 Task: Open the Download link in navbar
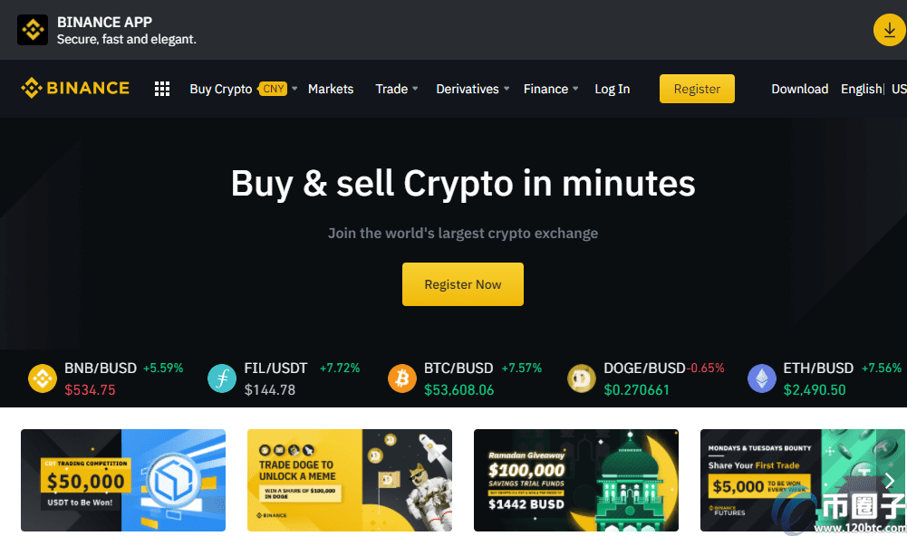pyautogui.click(x=799, y=89)
